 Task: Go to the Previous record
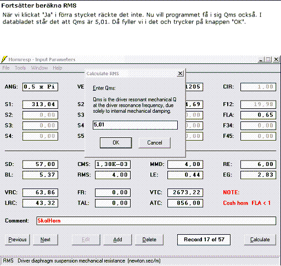pos(18,240)
